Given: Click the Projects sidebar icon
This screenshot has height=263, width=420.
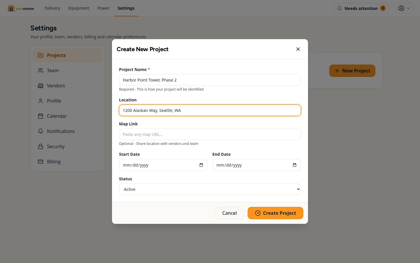Looking at the screenshot, I should click(41, 55).
